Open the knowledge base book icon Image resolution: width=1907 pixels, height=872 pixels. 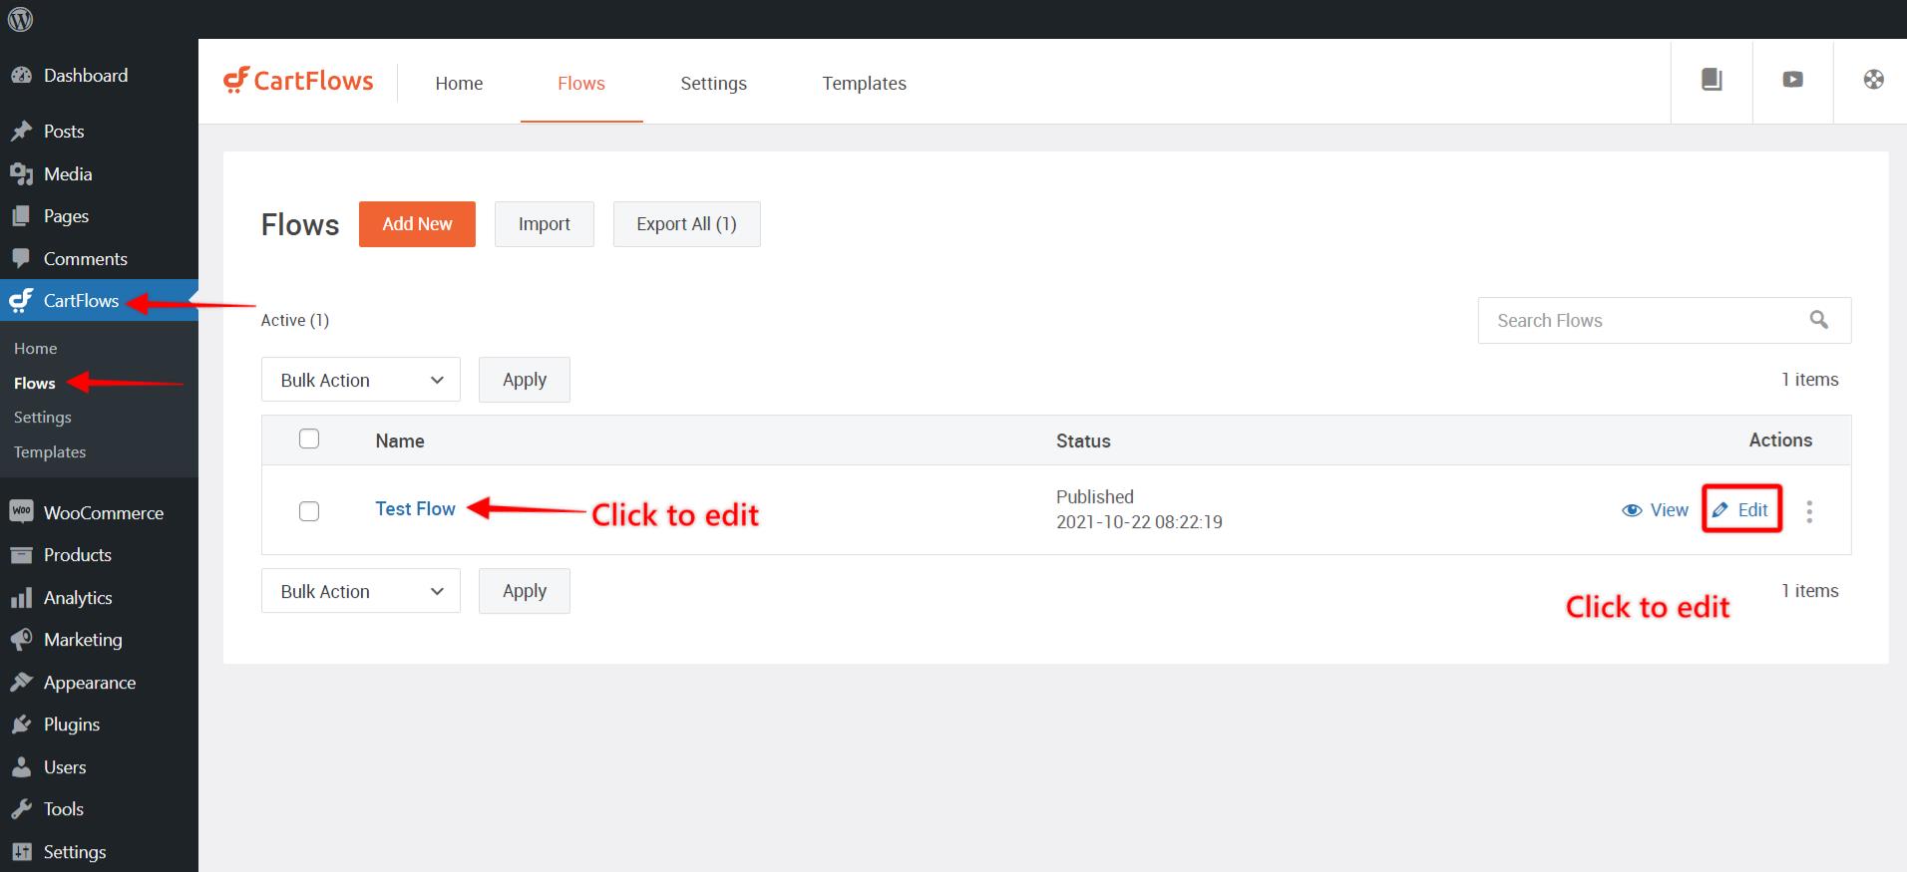(1712, 80)
